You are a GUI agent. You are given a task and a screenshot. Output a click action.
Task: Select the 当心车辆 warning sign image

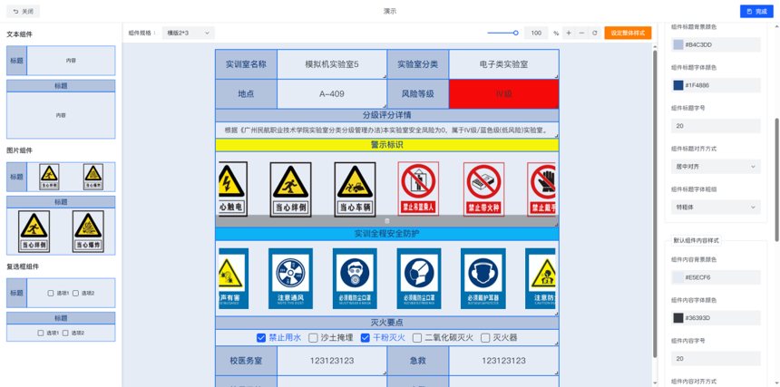click(x=356, y=189)
